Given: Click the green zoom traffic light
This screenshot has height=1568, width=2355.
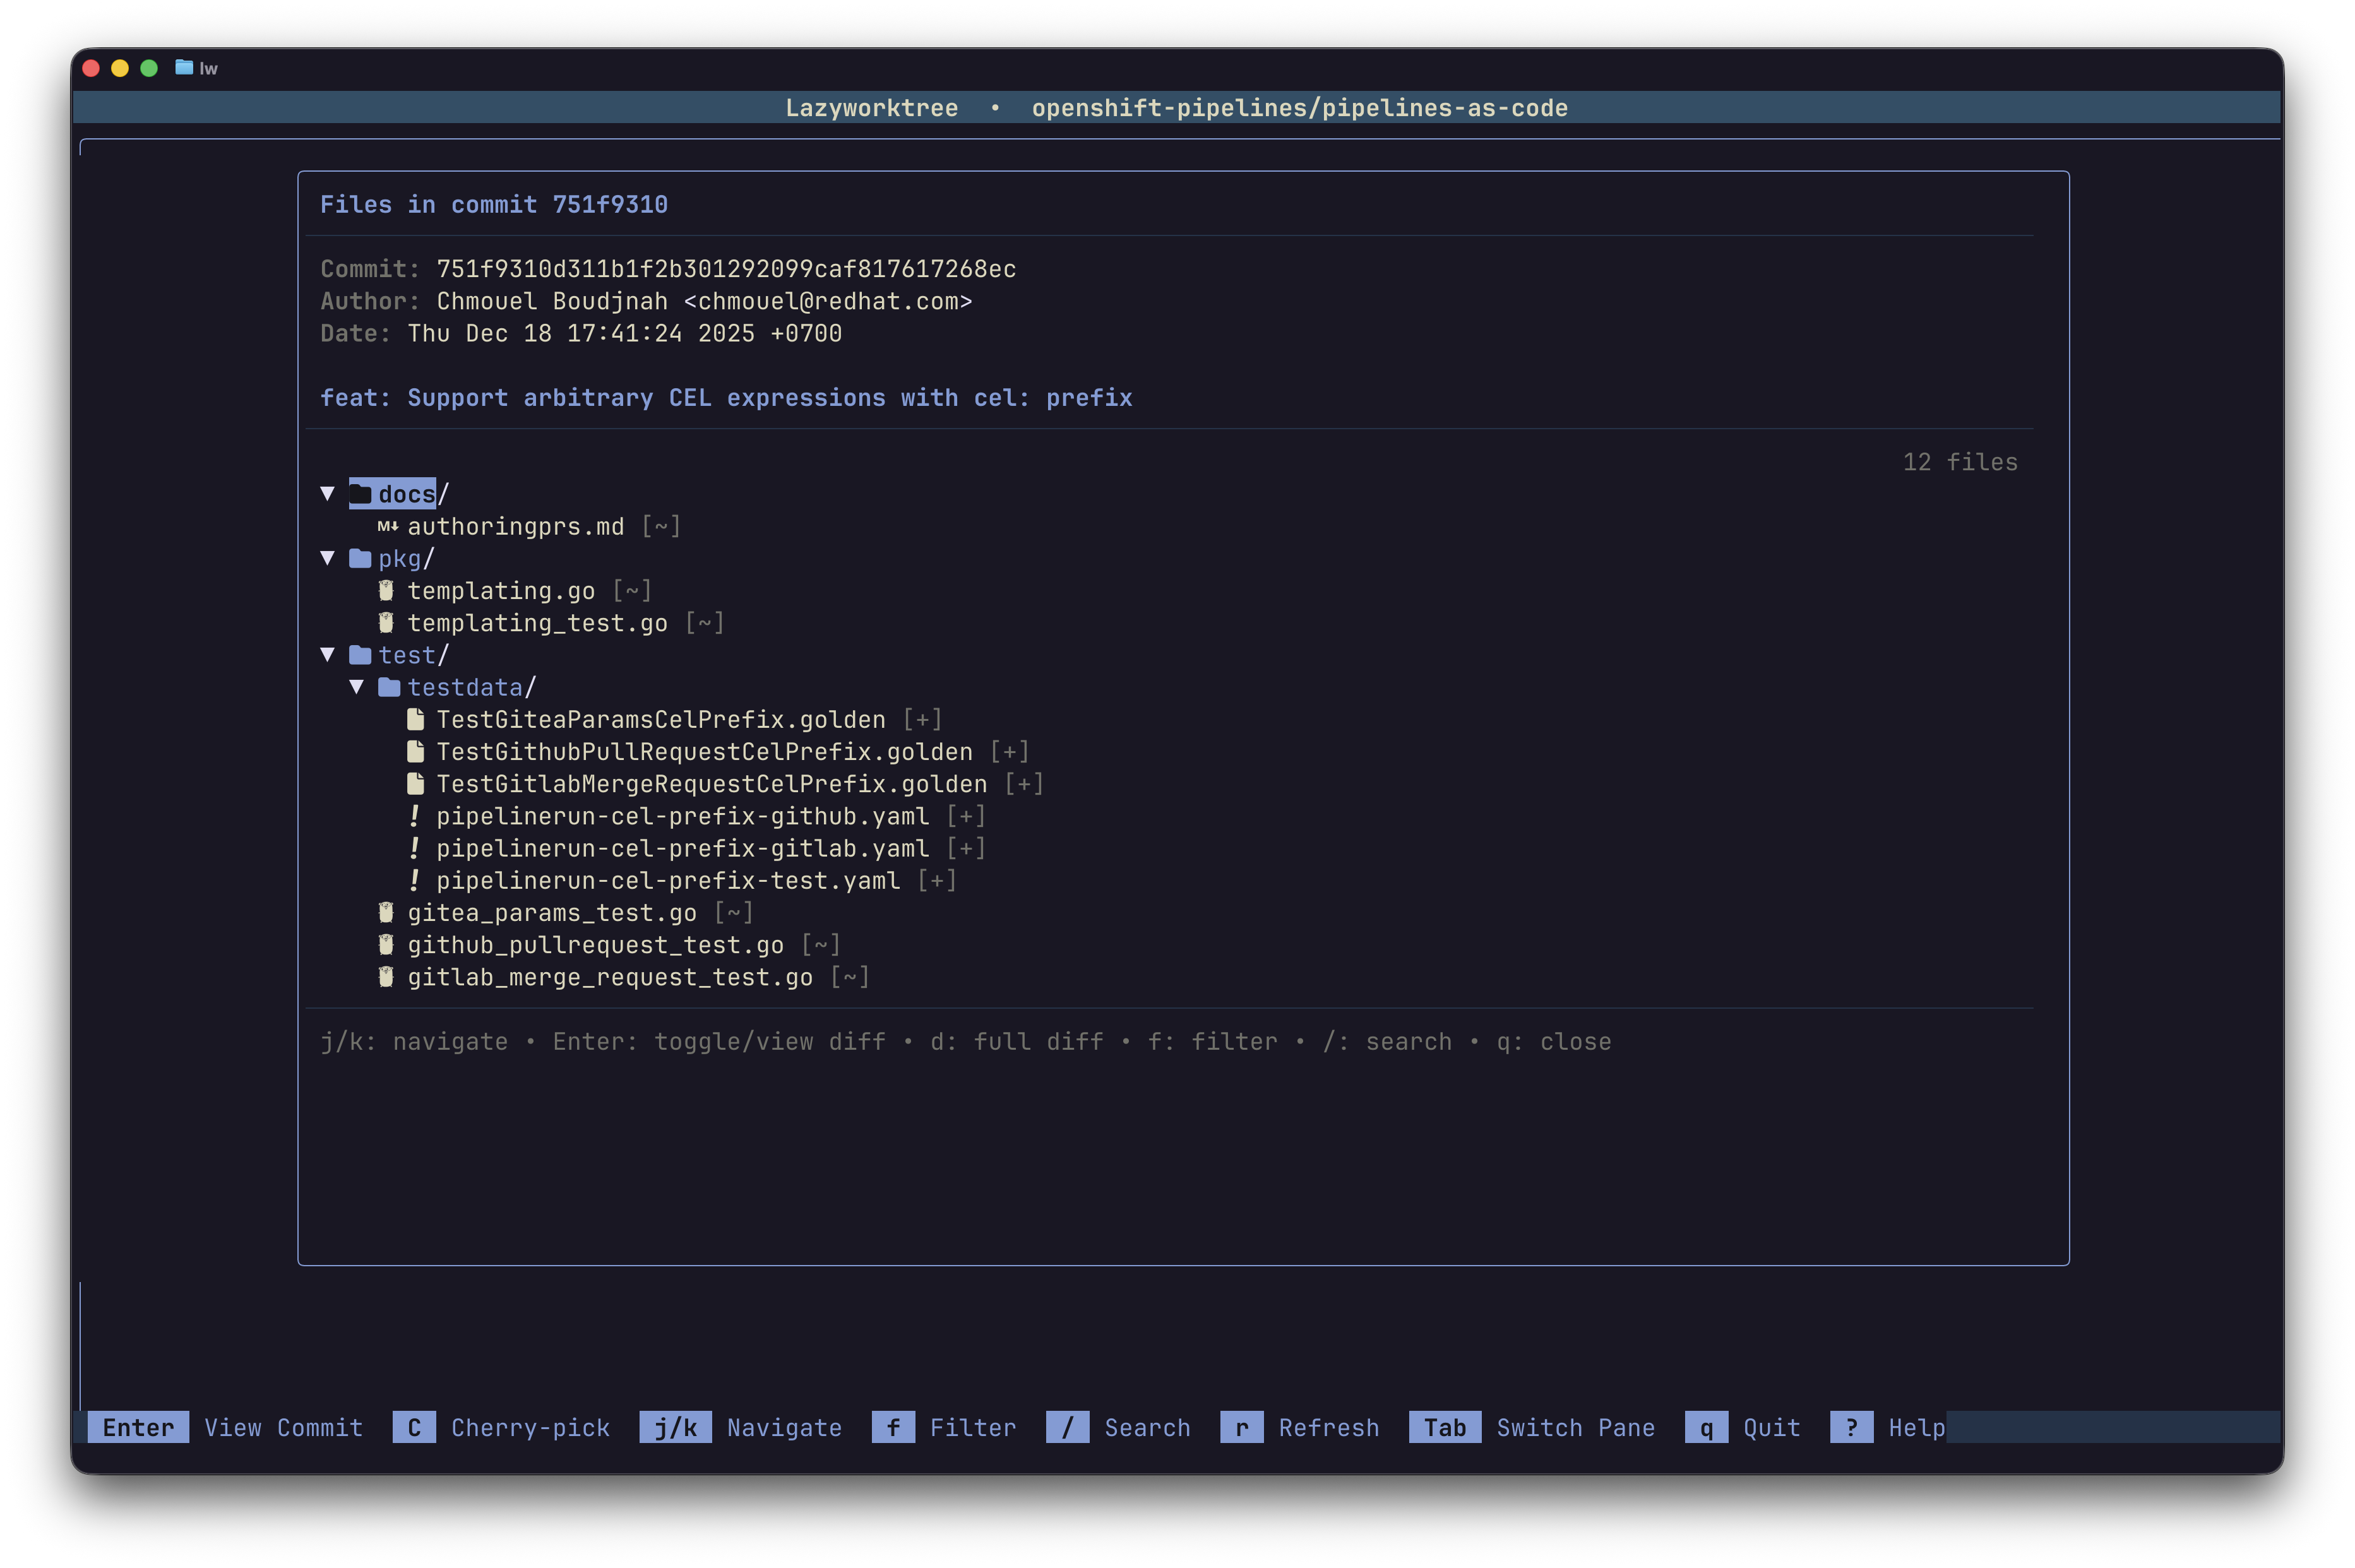Looking at the screenshot, I should pos(149,67).
